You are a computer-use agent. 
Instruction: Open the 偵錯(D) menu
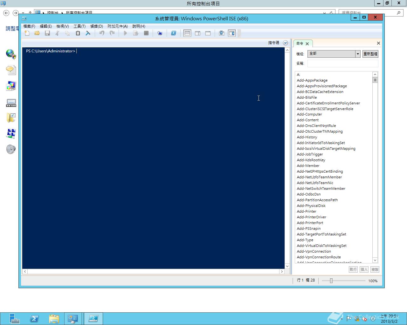pyautogui.click(x=97, y=26)
